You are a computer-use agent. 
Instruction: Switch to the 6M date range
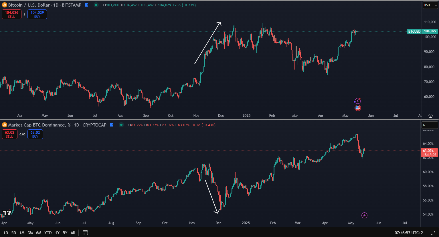(39, 233)
